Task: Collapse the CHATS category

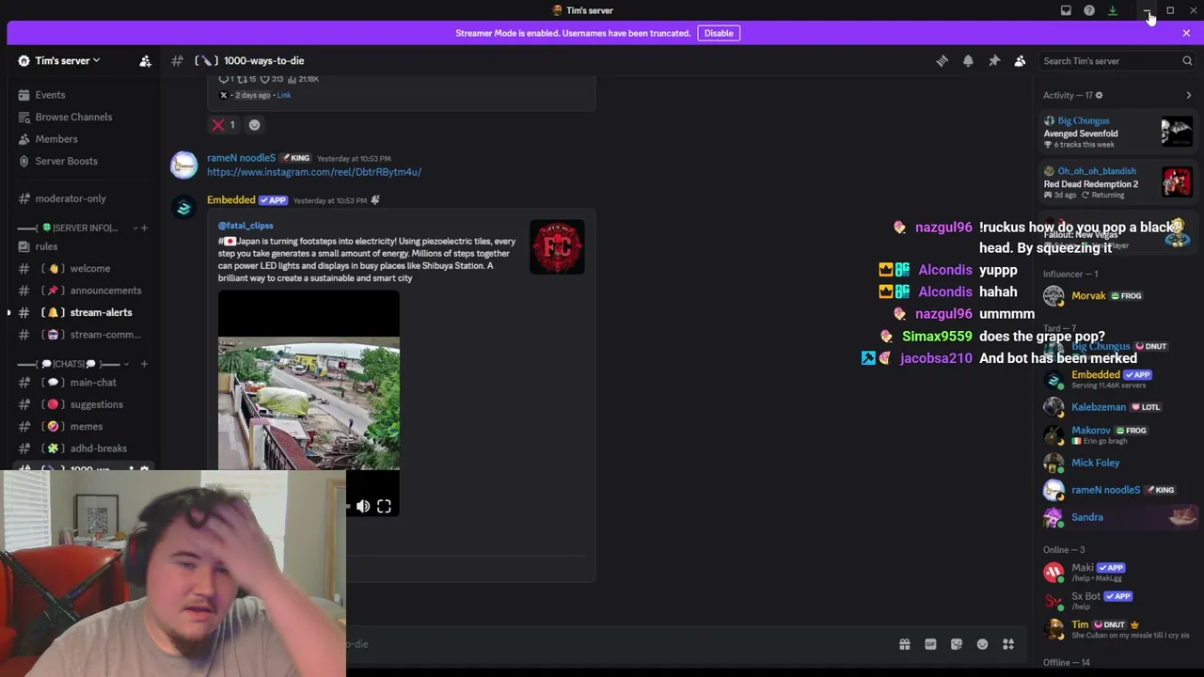Action: click(x=71, y=364)
